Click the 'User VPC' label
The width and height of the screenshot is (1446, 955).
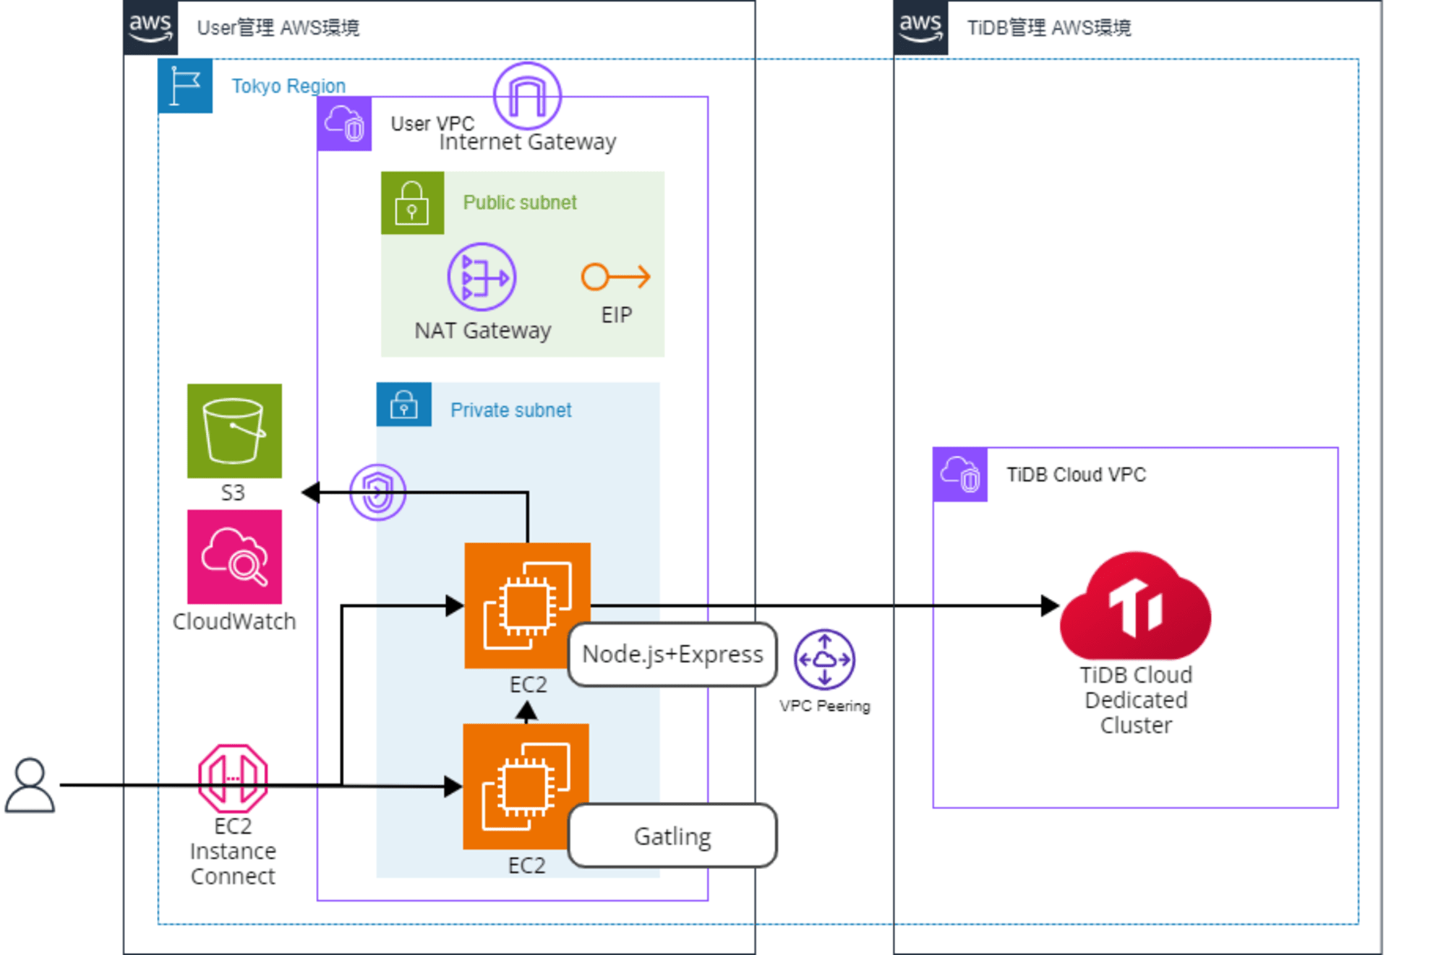[432, 124]
